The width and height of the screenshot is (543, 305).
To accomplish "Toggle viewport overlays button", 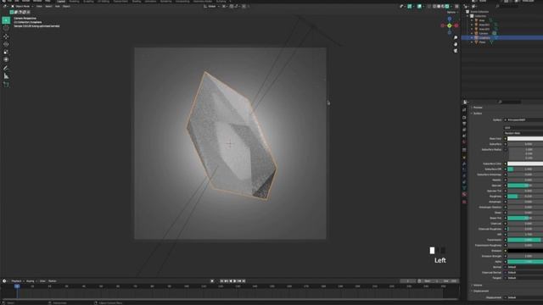I will [419, 6].
